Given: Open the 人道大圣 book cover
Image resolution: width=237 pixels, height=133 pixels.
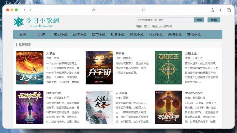Looking at the screenshot, I should coord(99,107).
